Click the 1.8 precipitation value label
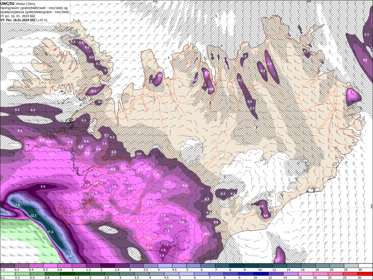 (x=162, y=256)
